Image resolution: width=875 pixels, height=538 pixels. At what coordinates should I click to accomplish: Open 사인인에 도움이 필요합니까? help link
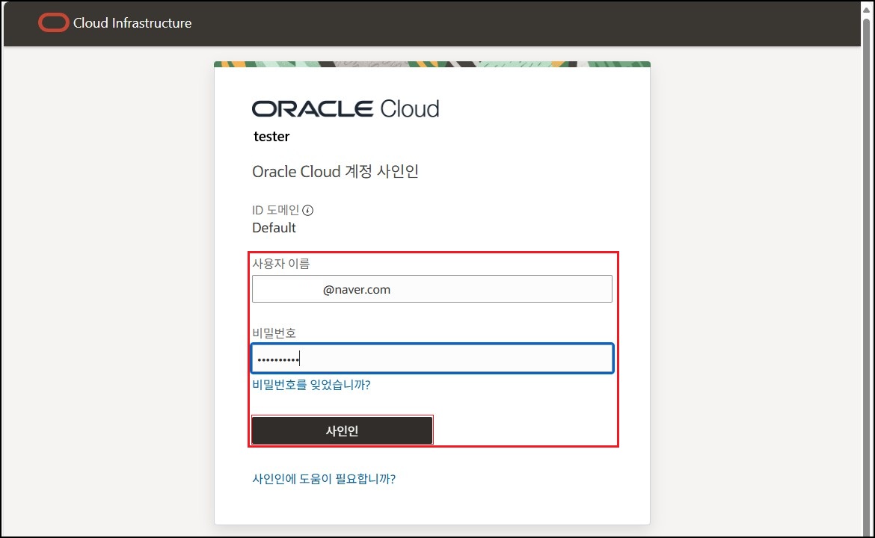[324, 479]
